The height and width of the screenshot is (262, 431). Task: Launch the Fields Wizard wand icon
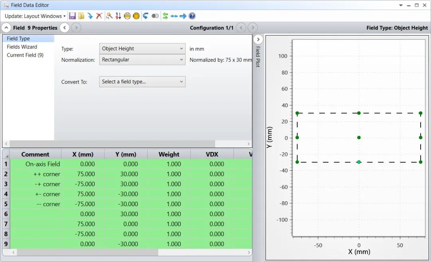[x=109, y=16]
